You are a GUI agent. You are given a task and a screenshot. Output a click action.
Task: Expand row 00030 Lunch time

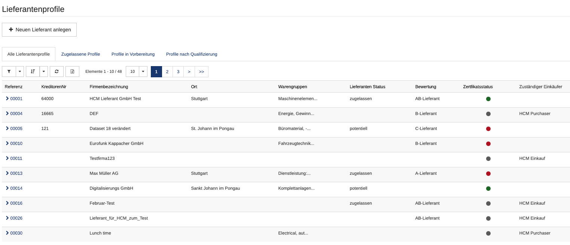[7, 233]
